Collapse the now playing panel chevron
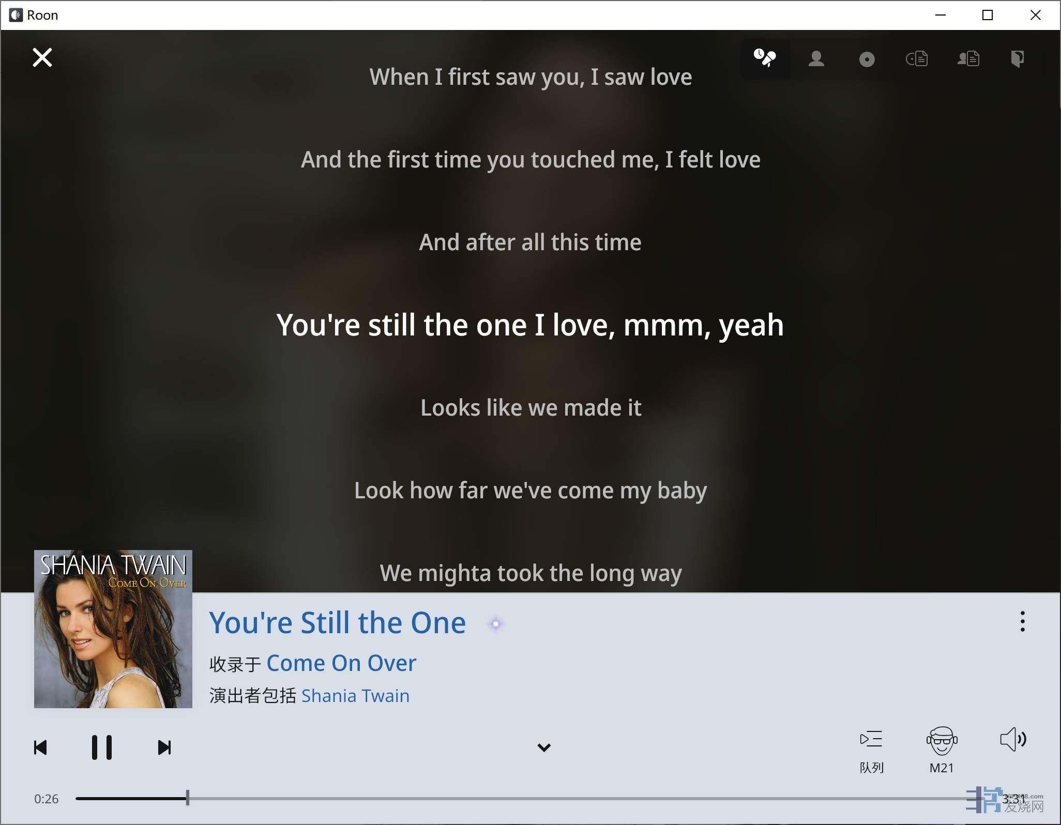 click(x=544, y=747)
